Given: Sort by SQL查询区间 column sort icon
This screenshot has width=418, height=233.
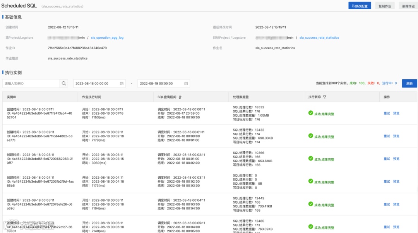Looking at the screenshot, I should coord(180,97).
